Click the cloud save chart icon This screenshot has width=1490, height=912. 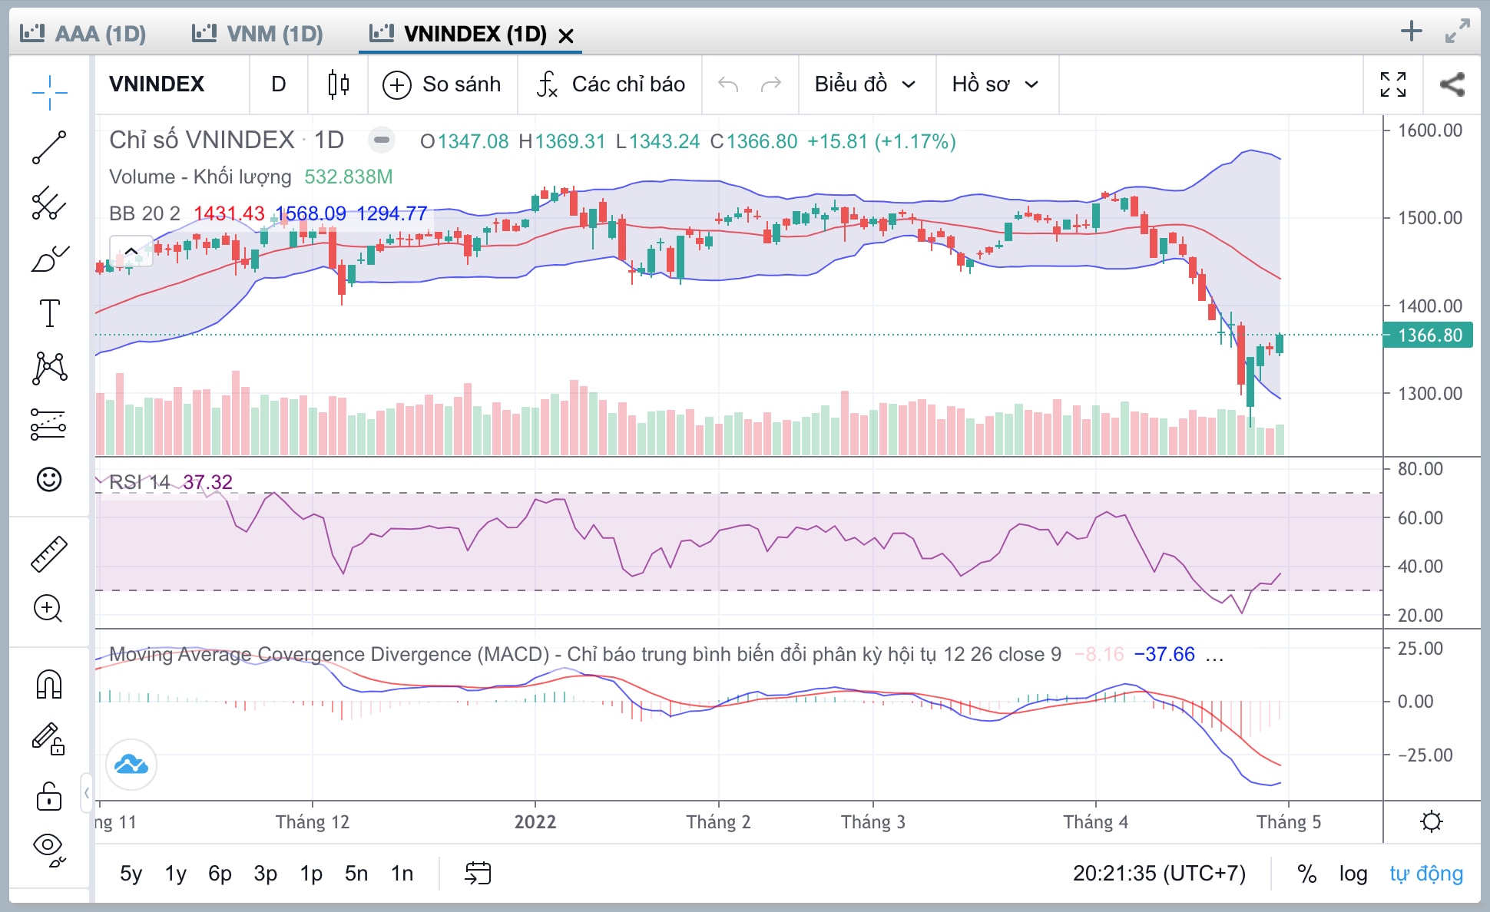pos(131,765)
